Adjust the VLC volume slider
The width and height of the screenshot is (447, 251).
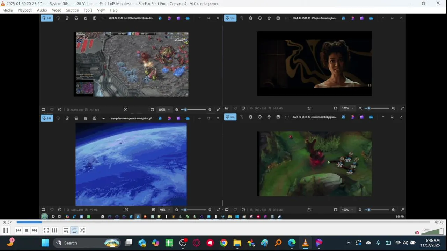click(x=433, y=231)
